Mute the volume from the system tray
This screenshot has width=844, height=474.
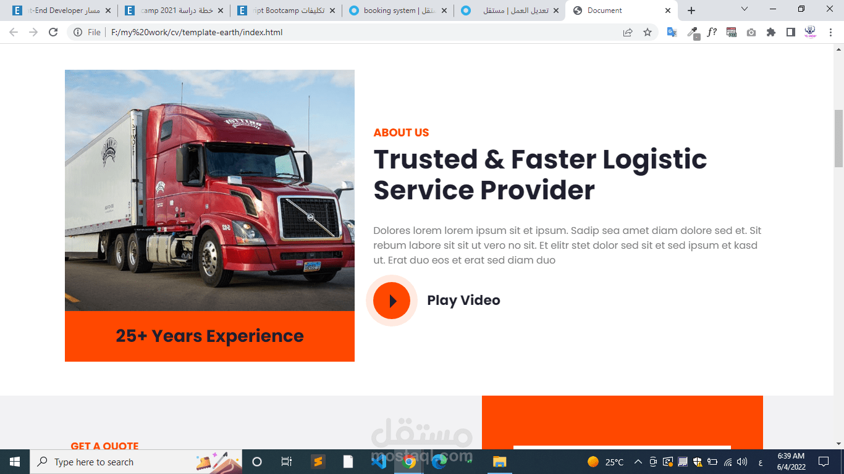click(x=741, y=461)
